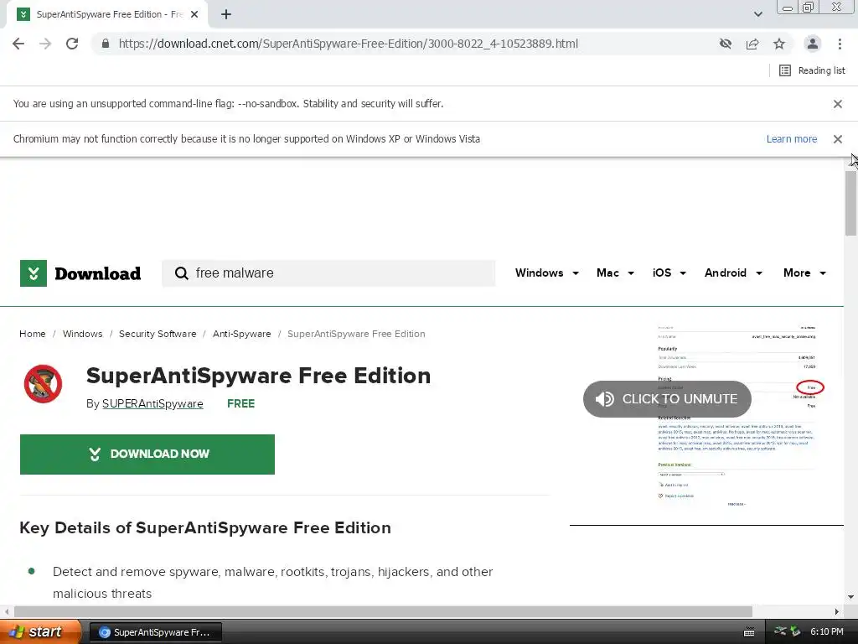The height and width of the screenshot is (644, 858).
Task: Click the crossed-out eye icon in the address bar
Action: pos(726,44)
